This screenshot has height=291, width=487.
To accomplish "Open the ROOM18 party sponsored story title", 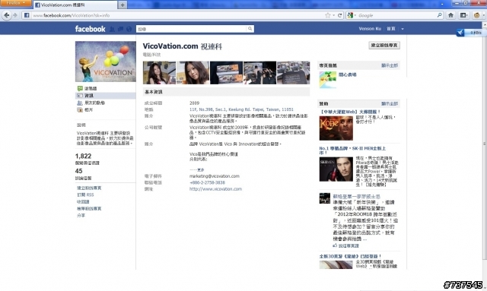I will 357,197.
